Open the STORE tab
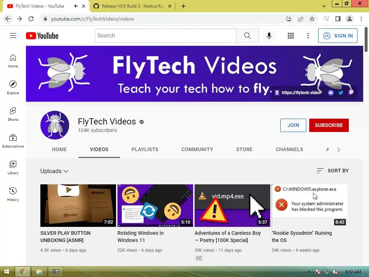Image resolution: width=369 pixels, height=277 pixels. [x=244, y=149]
